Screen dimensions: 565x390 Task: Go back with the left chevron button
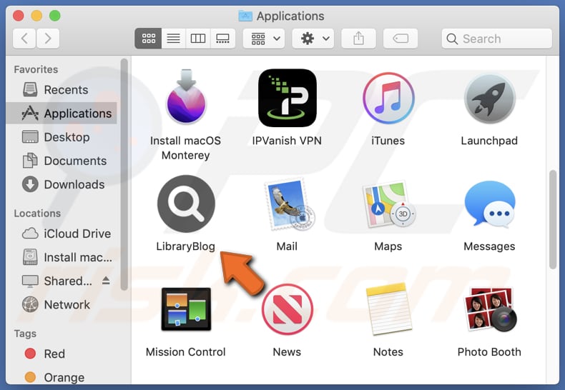click(x=24, y=38)
